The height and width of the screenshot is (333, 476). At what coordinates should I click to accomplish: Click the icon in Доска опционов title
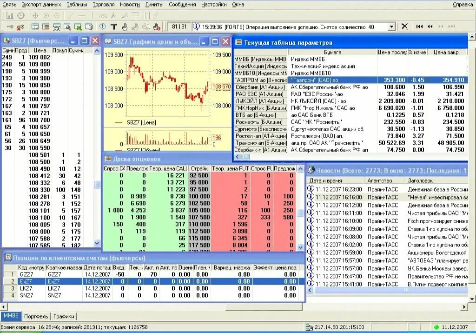click(x=108, y=159)
